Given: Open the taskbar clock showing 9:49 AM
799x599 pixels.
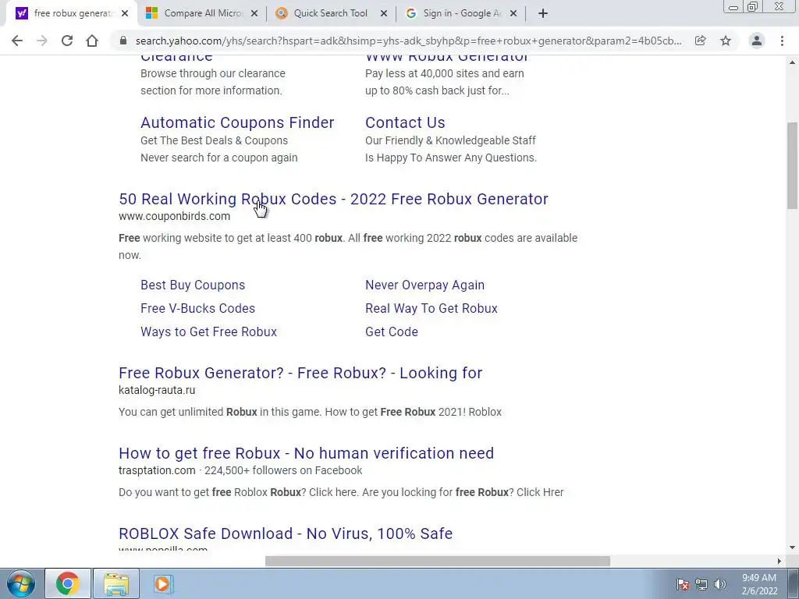Looking at the screenshot, I should tap(759, 584).
